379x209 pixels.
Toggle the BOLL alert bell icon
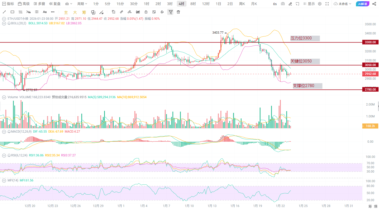pyautogui.click(x=9, y=23)
